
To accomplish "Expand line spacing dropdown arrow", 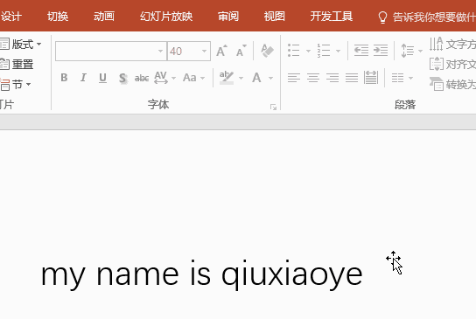I will tap(420, 51).
